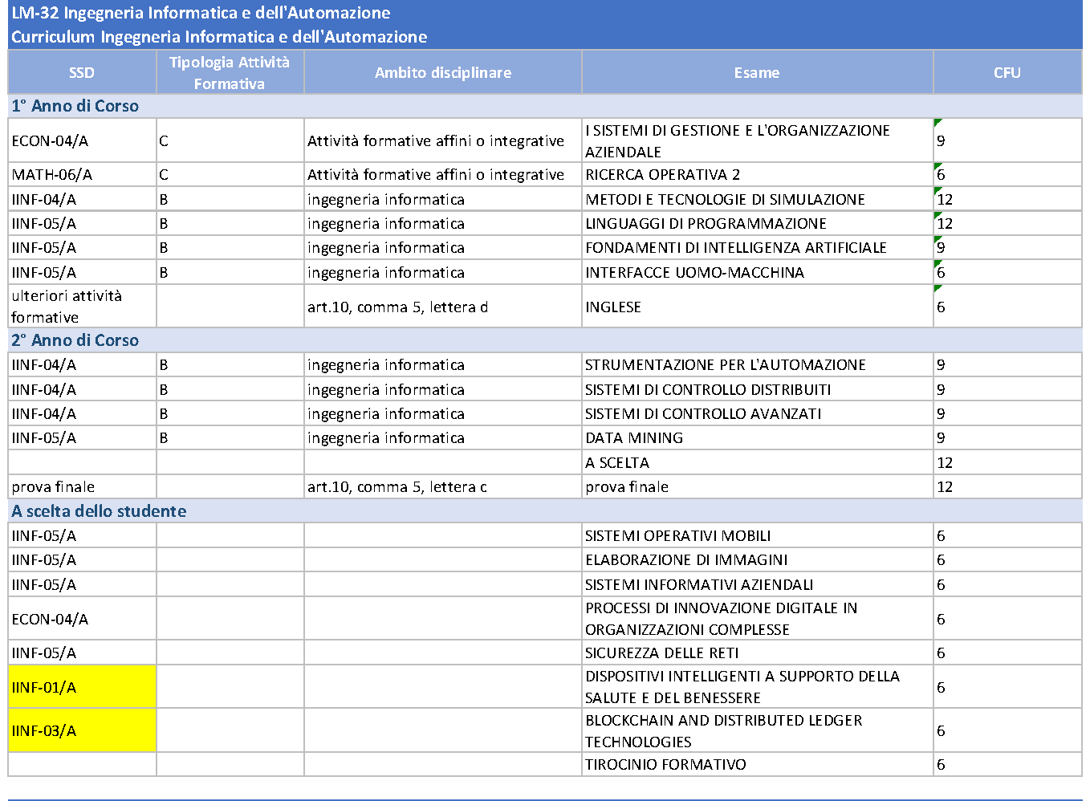
Task: Click the 'C' type cell in MATH-06/A row
Action: point(230,174)
